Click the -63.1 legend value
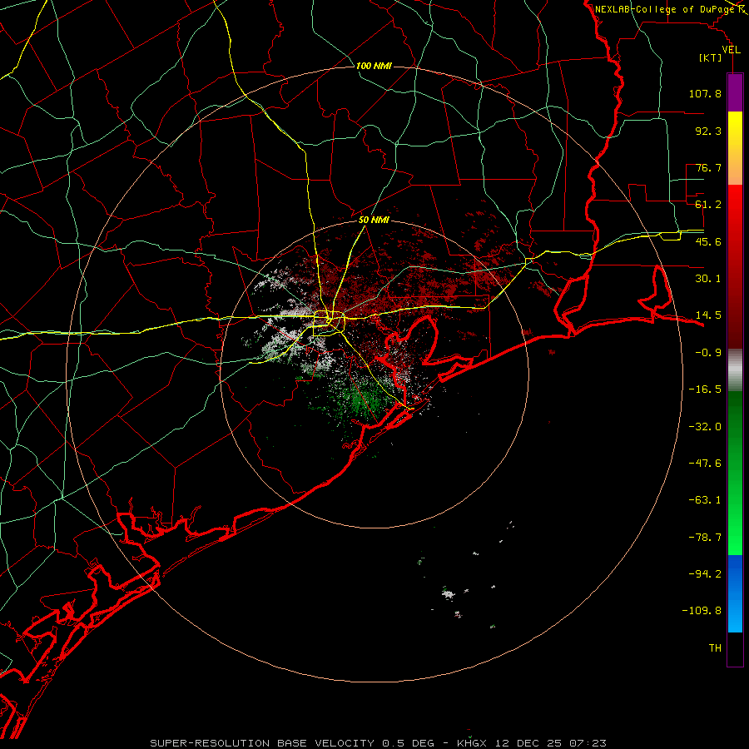 point(705,500)
